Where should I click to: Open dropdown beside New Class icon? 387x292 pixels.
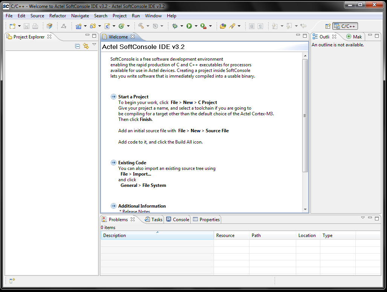point(128,26)
